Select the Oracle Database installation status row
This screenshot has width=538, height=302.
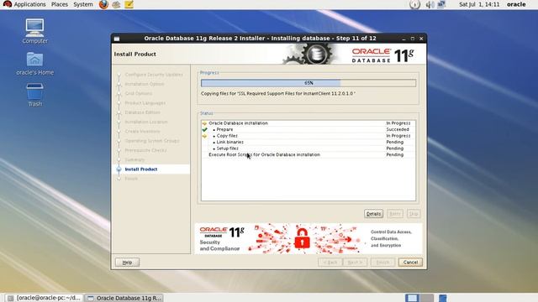(x=309, y=123)
